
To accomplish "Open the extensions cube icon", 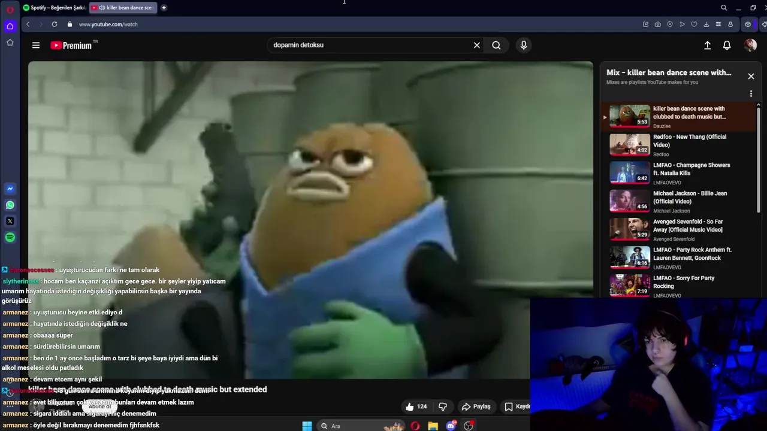I will pos(748,24).
